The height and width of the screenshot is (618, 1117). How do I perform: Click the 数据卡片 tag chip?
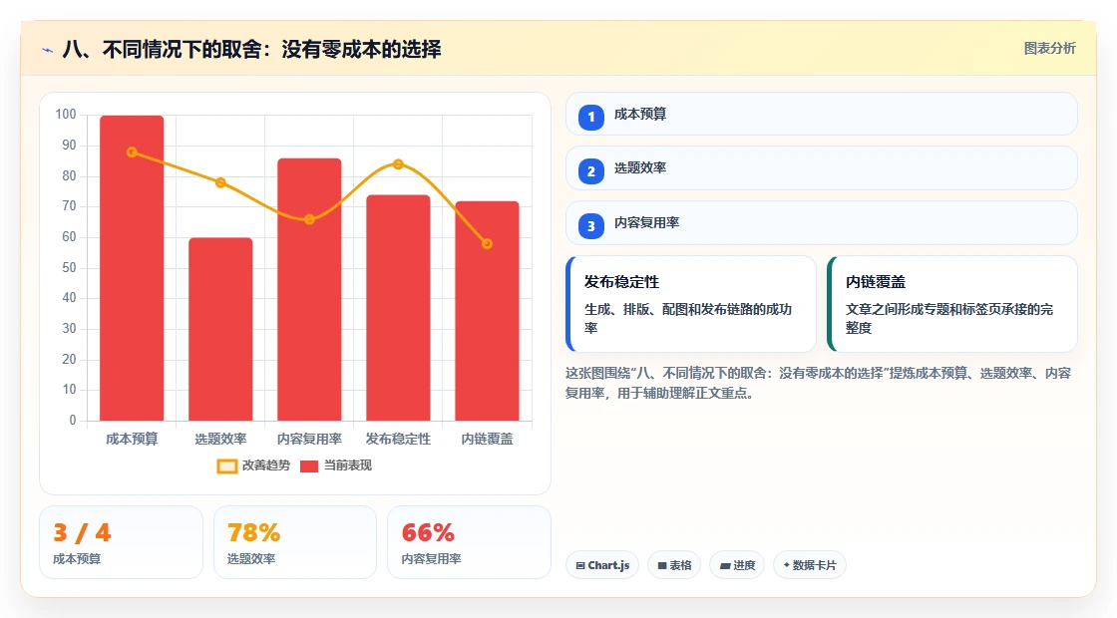[x=809, y=565]
